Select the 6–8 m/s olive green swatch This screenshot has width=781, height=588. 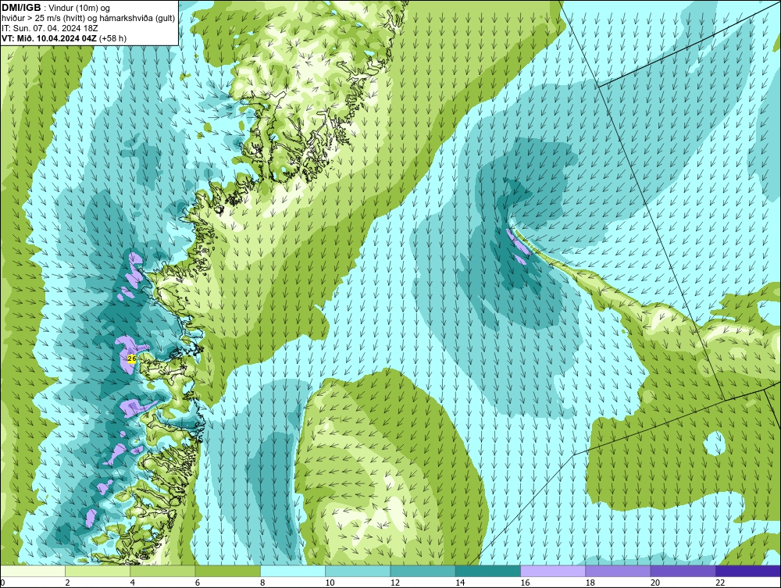pos(227,571)
